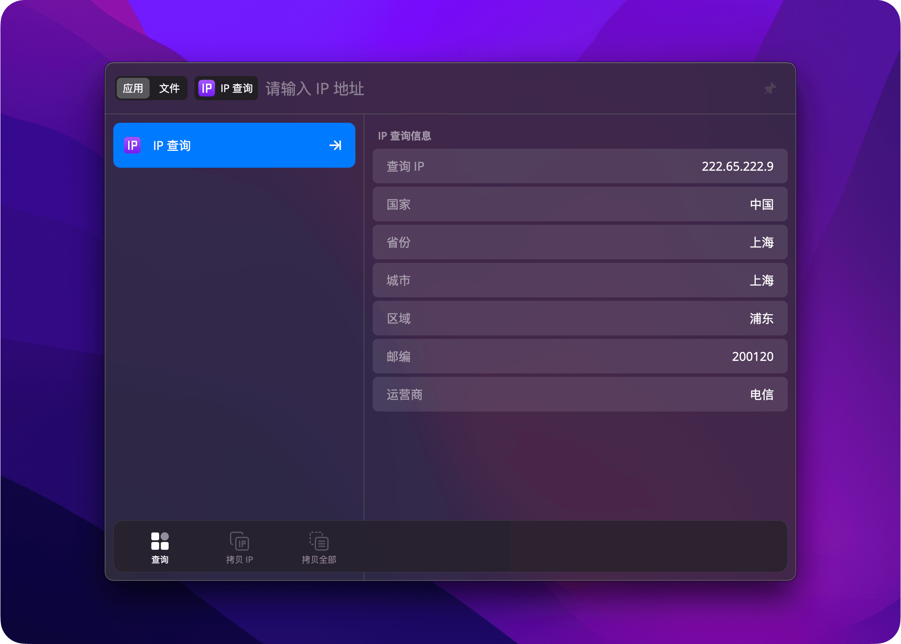Switch to the 文件 tab

(x=169, y=88)
